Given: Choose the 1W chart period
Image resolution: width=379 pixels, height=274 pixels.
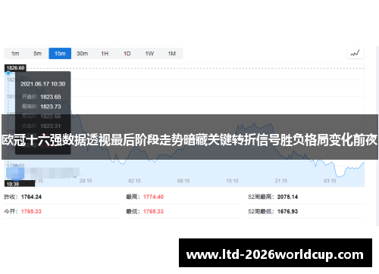Looking at the screenshot, I should click(x=149, y=54).
